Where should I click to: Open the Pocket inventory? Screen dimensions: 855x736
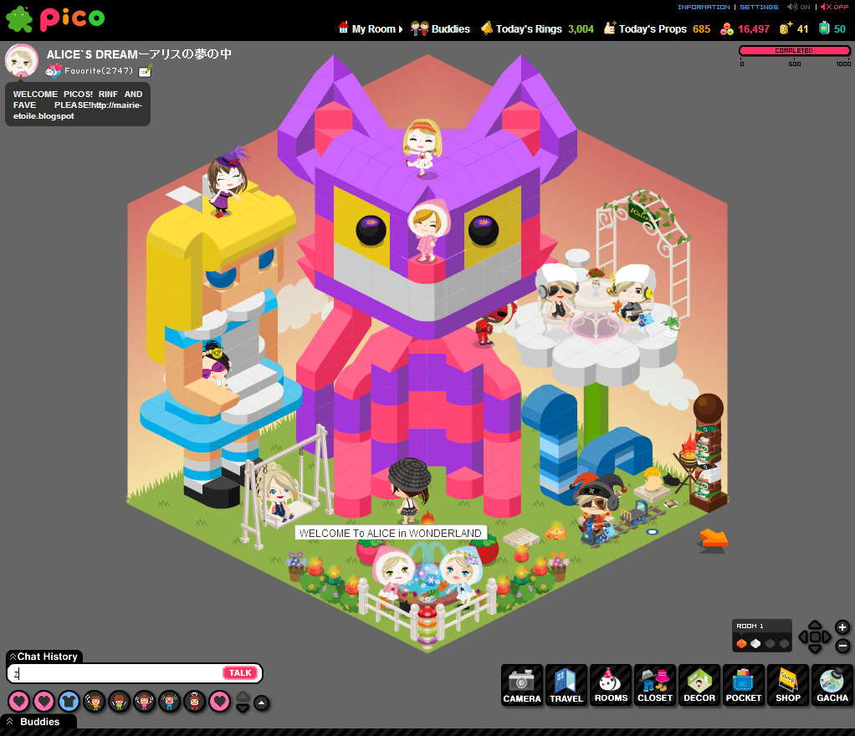743,684
